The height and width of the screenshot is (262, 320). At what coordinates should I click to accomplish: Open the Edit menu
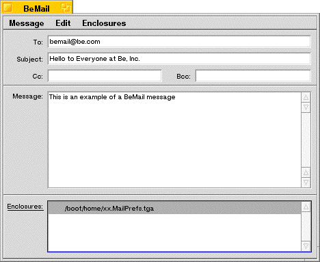[x=63, y=23]
